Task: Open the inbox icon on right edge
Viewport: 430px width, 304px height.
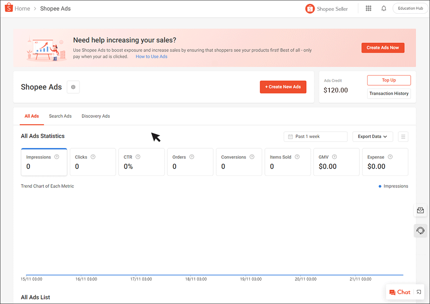Action: (x=420, y=210)
